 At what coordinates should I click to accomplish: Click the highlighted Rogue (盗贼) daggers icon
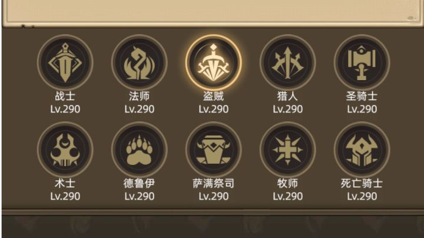coord(214,62)
